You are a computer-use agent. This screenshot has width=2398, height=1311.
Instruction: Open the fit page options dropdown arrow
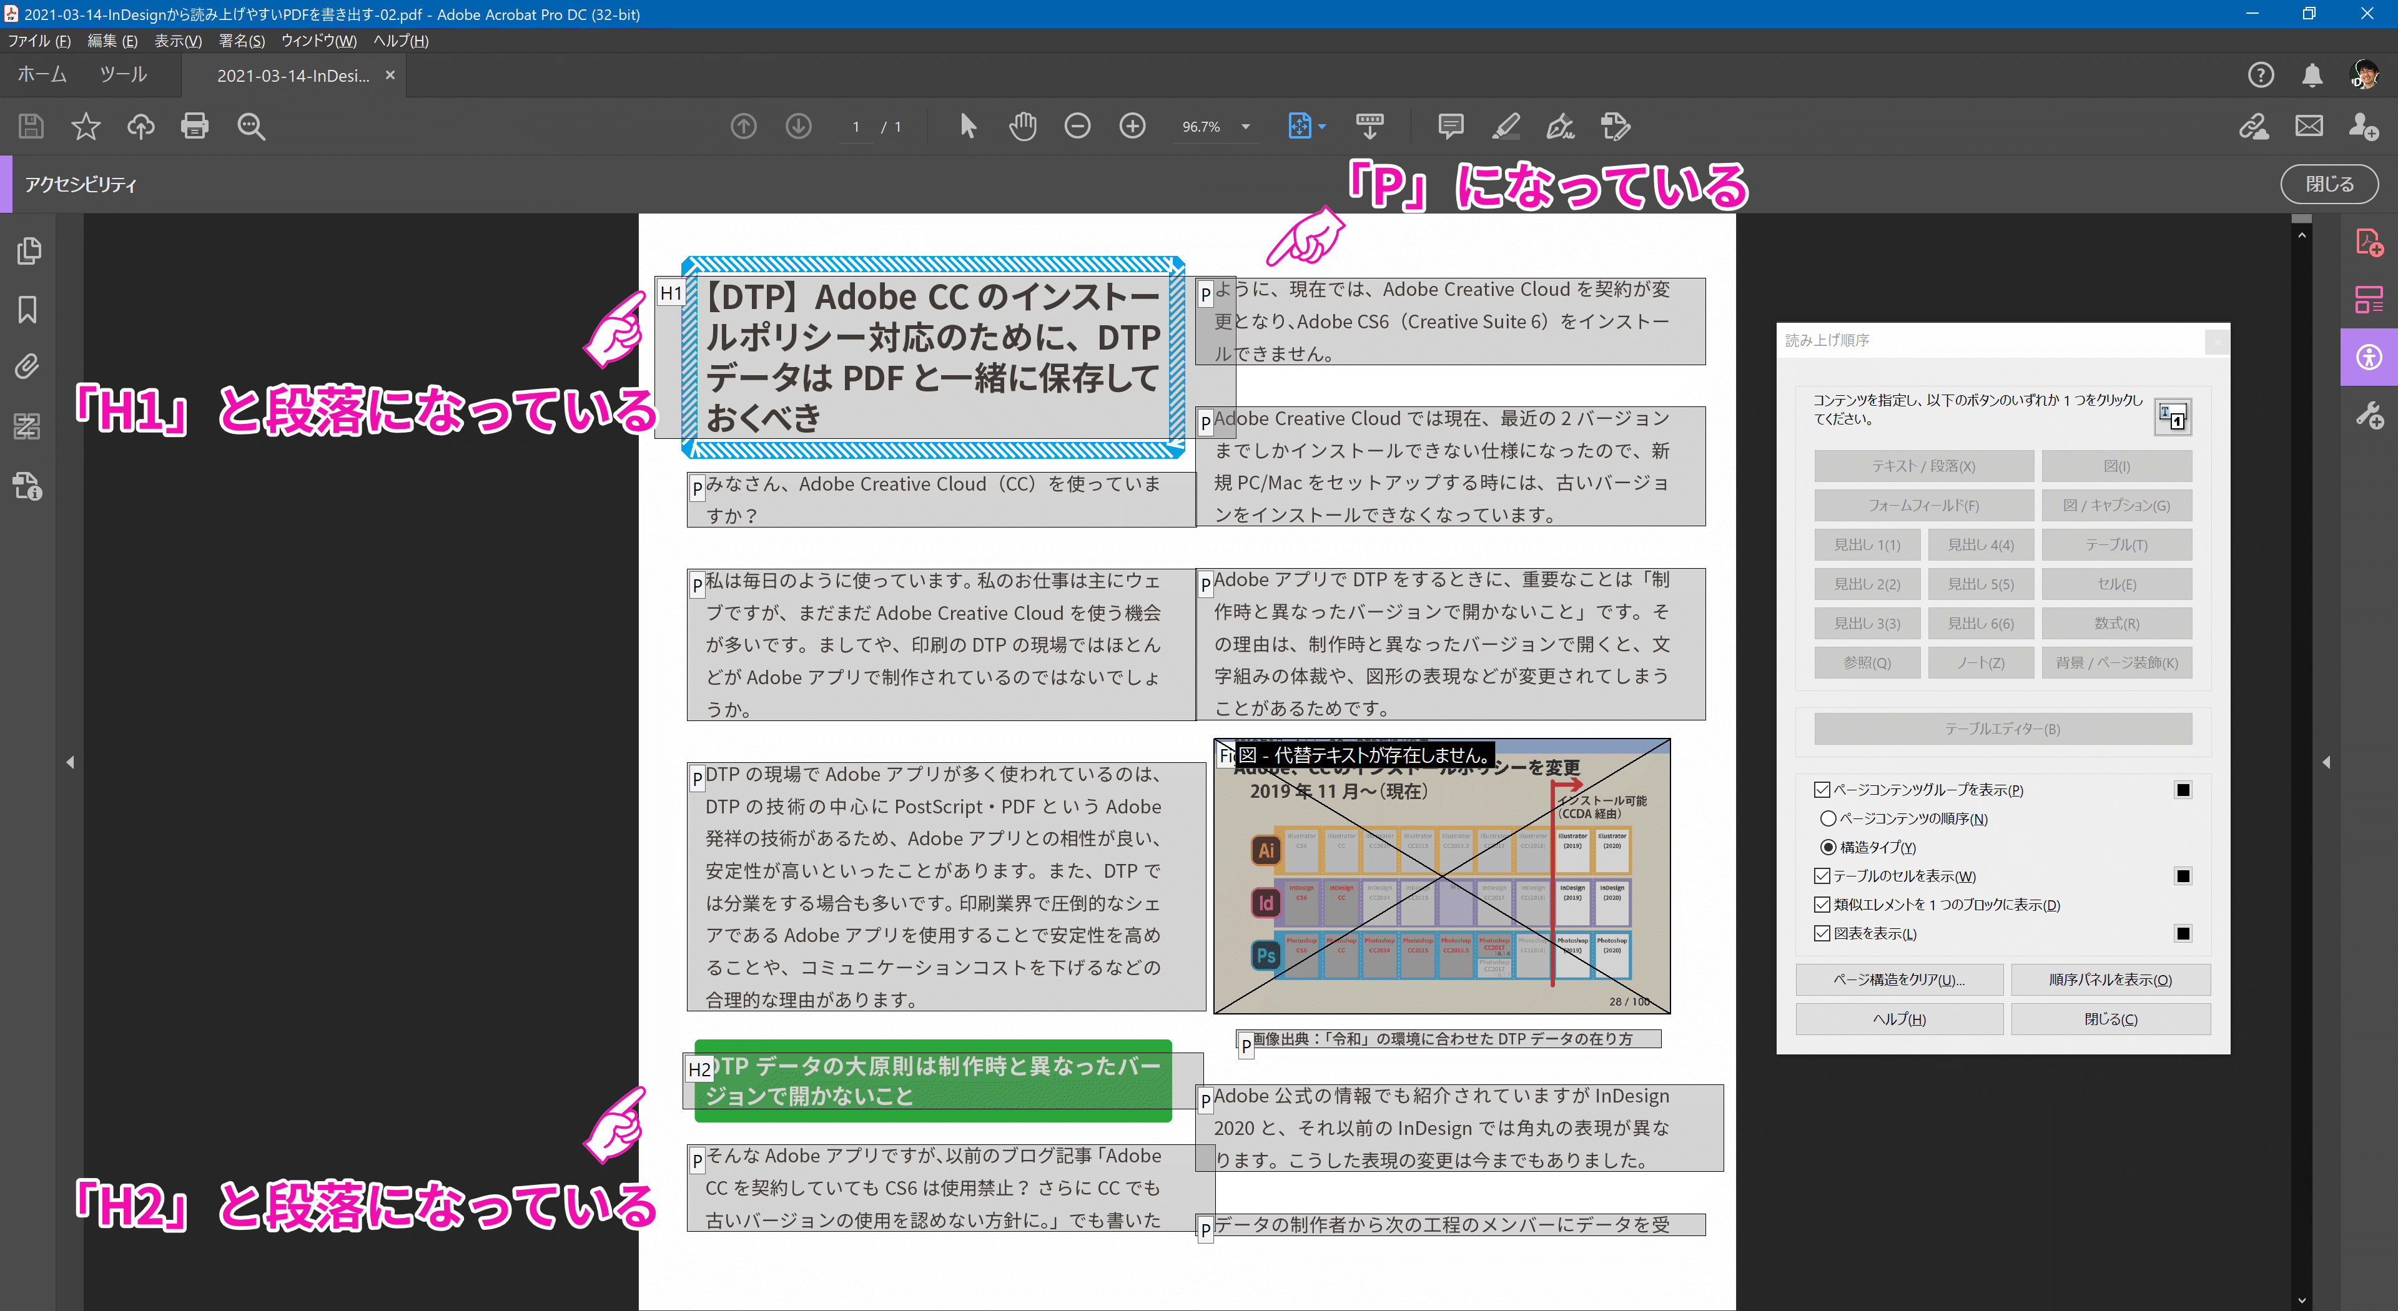[1322, 127]
